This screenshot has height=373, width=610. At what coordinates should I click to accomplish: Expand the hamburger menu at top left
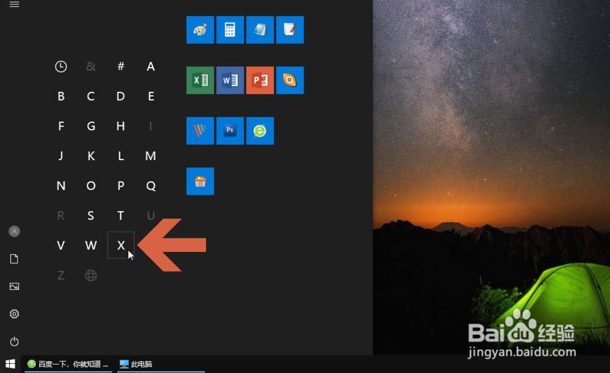tap(15, 4)
